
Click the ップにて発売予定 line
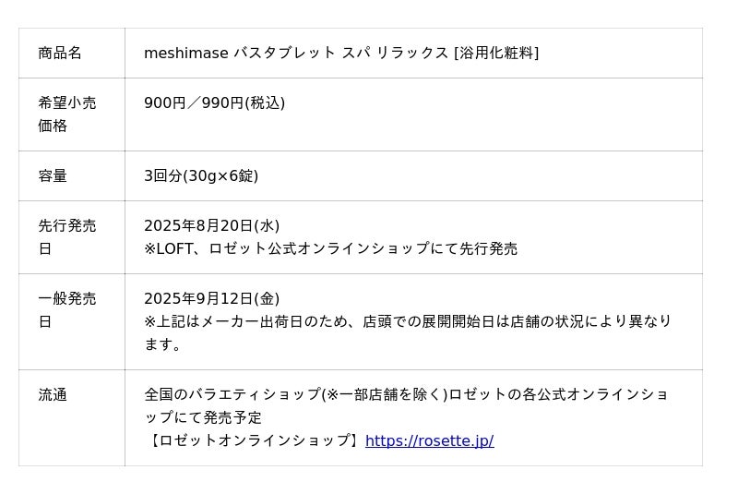203,417
